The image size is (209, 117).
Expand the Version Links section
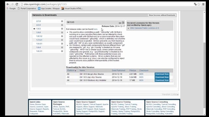coord(170,95)
